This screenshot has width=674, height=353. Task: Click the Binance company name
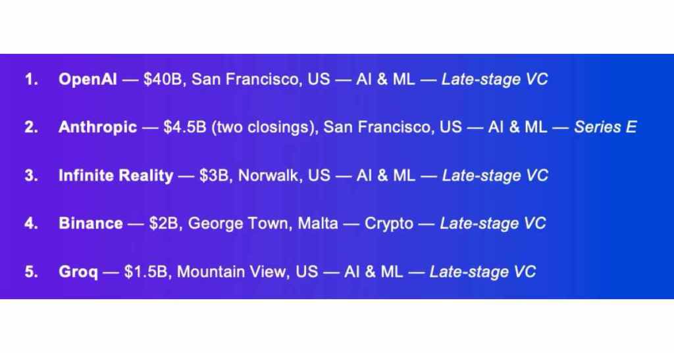(91, 224)
